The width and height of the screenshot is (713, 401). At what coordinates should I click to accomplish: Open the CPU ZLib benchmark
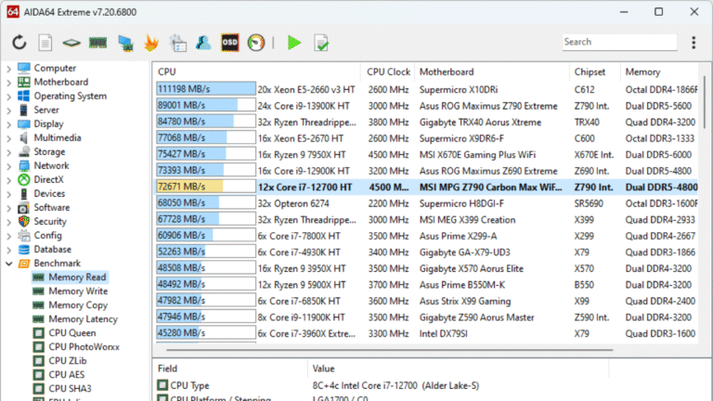[67, 360]
